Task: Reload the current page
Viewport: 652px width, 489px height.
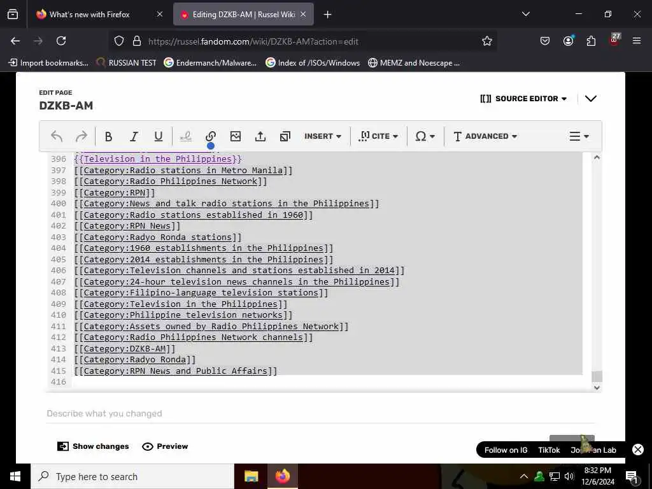Action: 61,41
